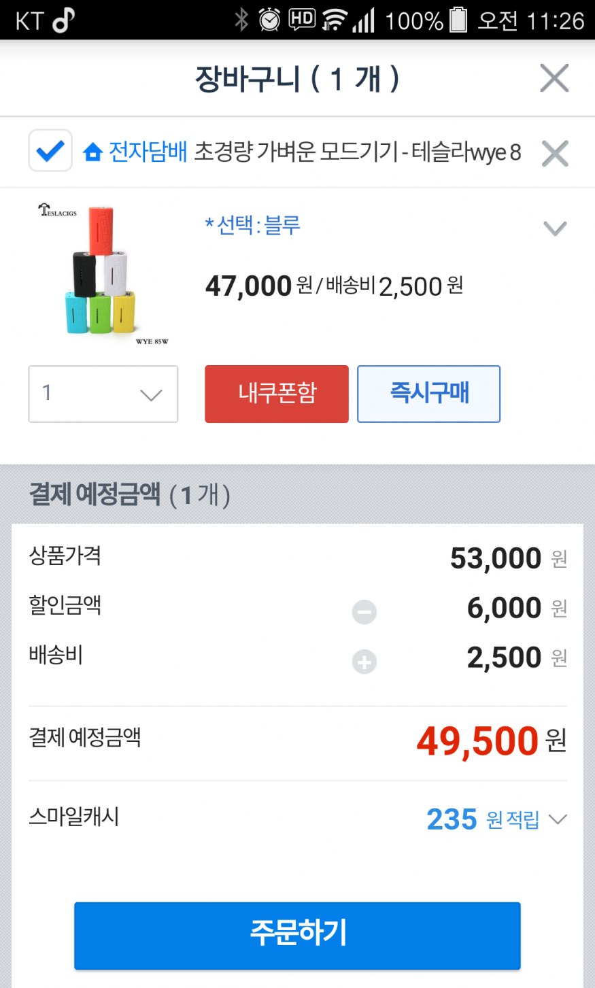This screenshot has height=988, width=595.
Task: Tap the Tesla WYE product thumbnail
Action: click(x=103, y=273)
